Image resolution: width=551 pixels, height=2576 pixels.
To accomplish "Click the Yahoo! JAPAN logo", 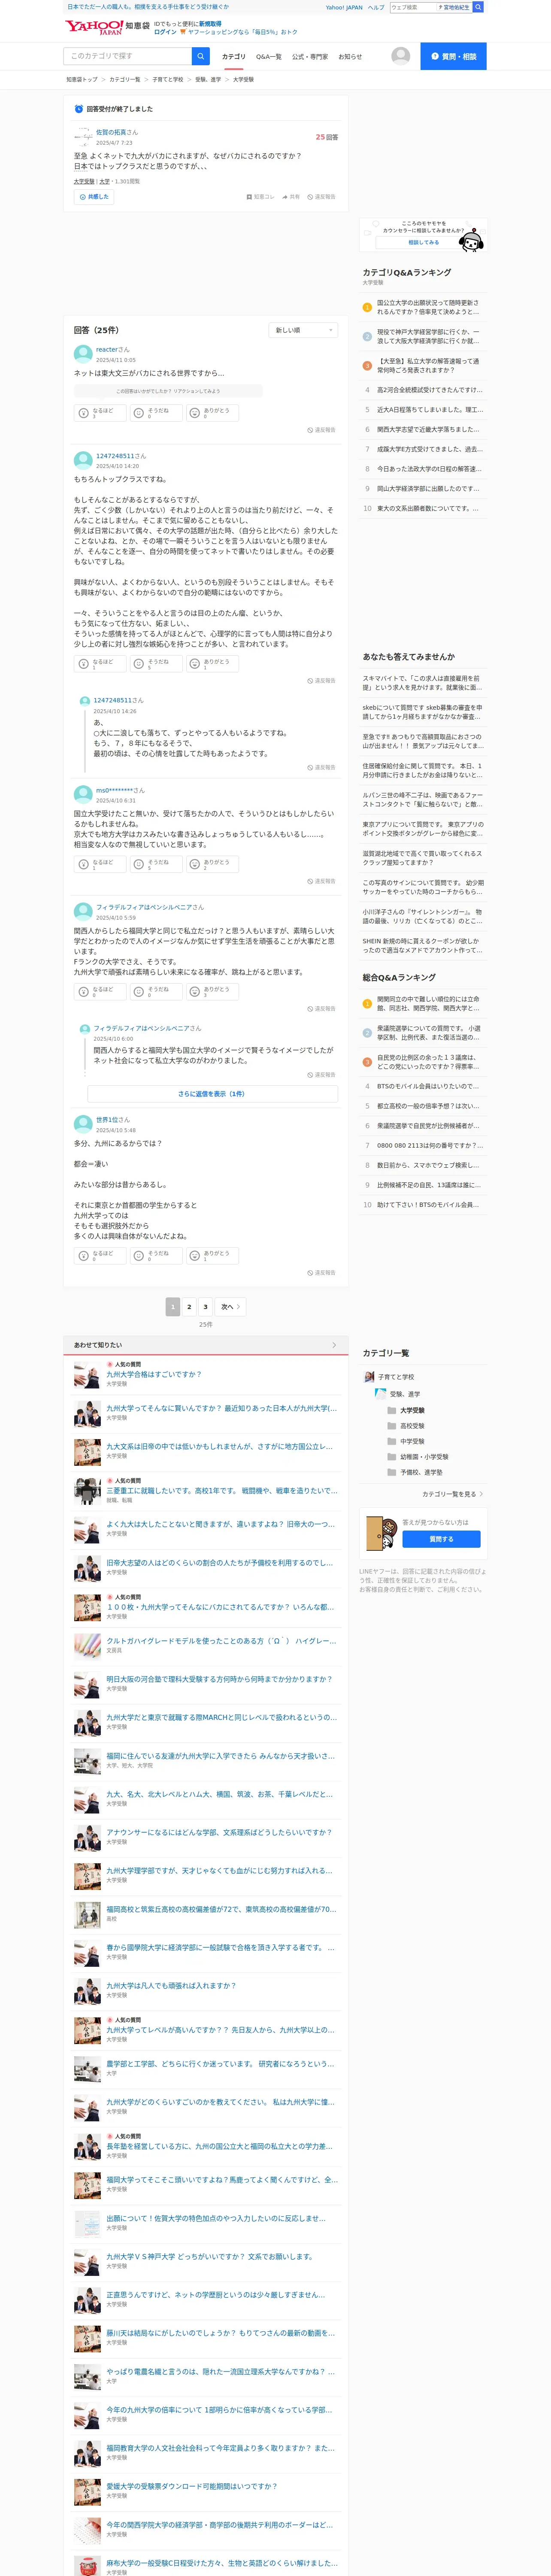I will pos(94,27).
